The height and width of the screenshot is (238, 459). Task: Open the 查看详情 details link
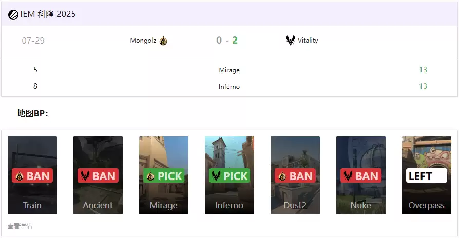pyautogui.click(x=20, y=226)
